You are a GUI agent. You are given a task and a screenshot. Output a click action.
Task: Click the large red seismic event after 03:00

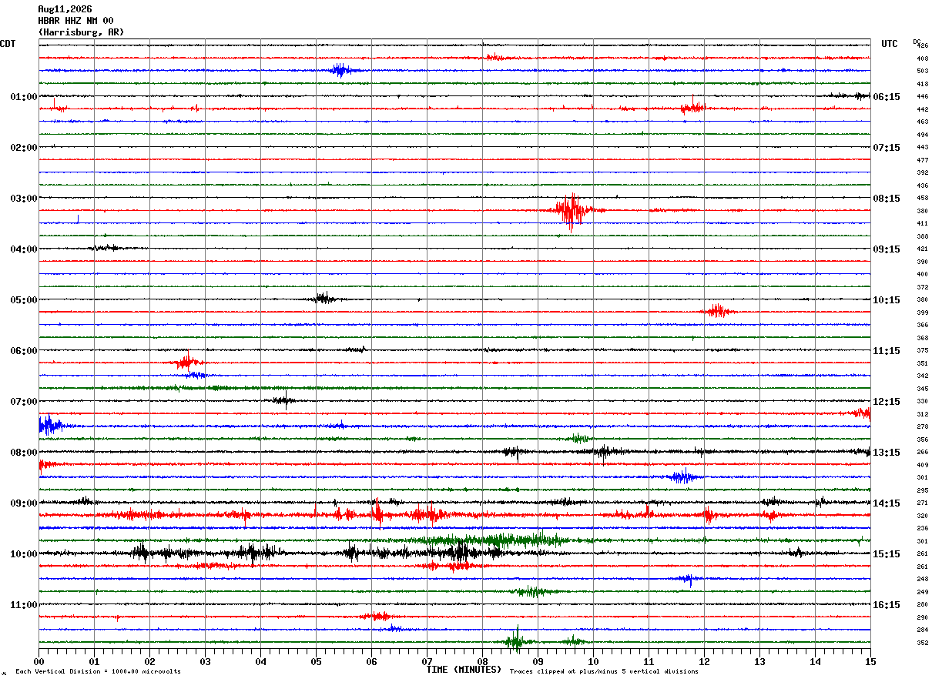572,211
